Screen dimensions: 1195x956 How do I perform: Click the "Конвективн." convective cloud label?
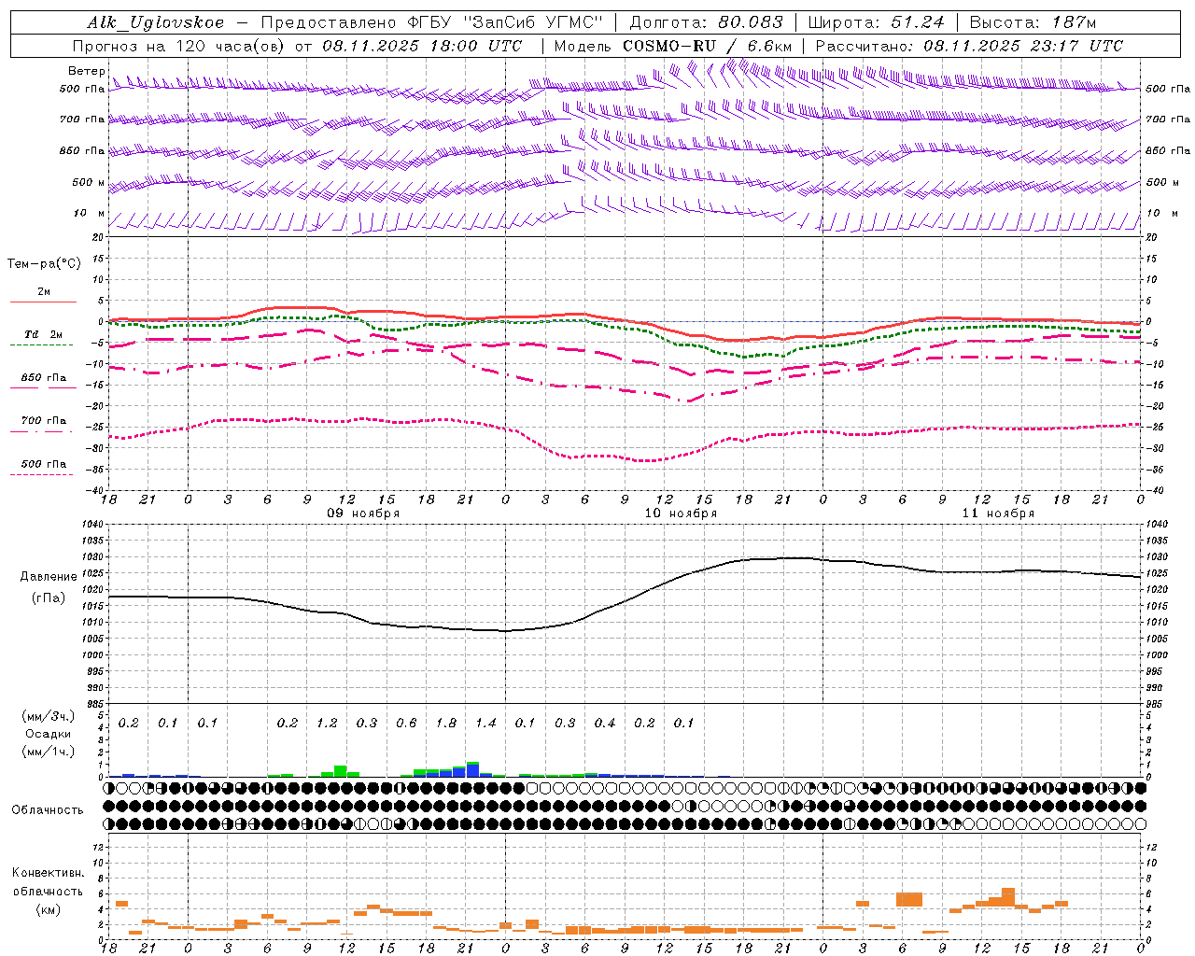[49, 873]
